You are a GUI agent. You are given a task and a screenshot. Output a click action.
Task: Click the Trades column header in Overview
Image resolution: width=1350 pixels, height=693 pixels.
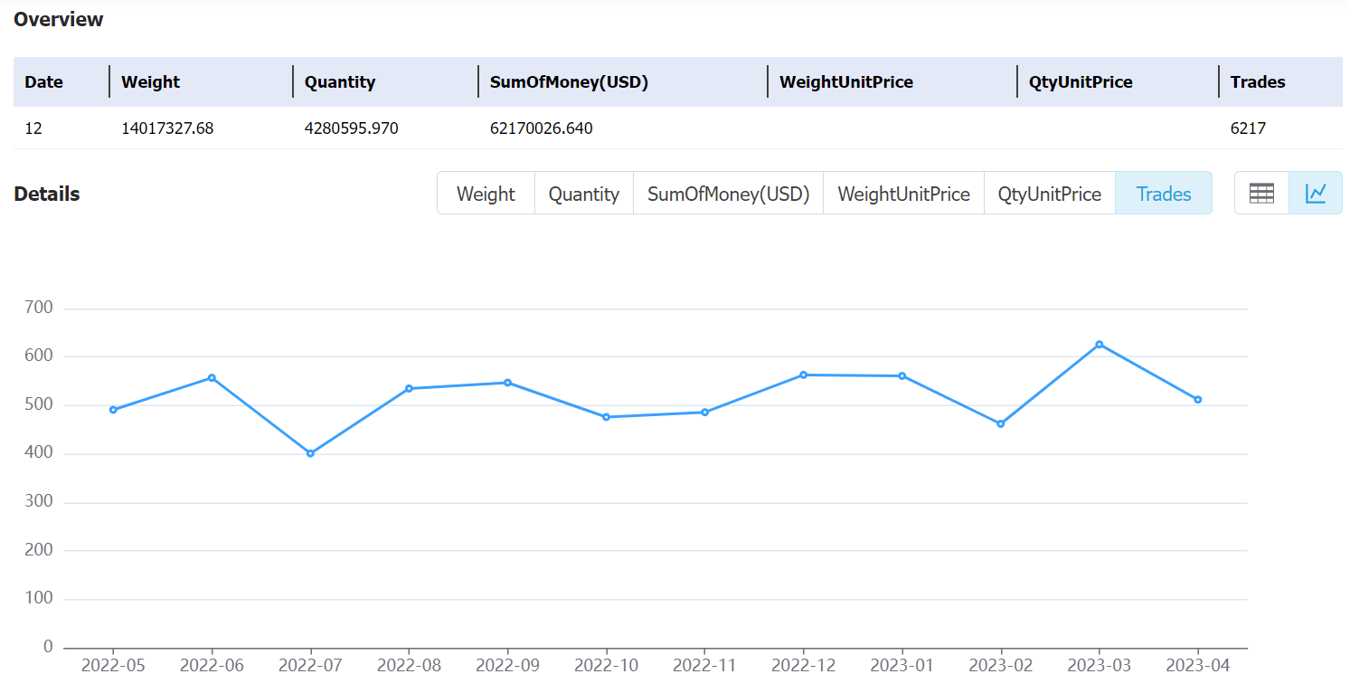(1258, 81)
